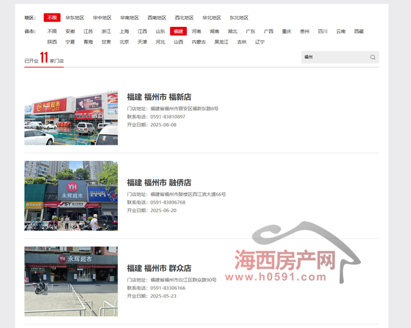Choose 天津 in province list
The image size is (411, 328).
(143, 42)
